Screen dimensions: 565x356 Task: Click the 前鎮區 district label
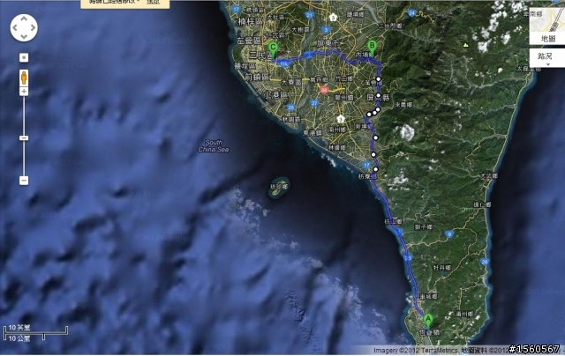pyautogui.click(x=257, y=77)
